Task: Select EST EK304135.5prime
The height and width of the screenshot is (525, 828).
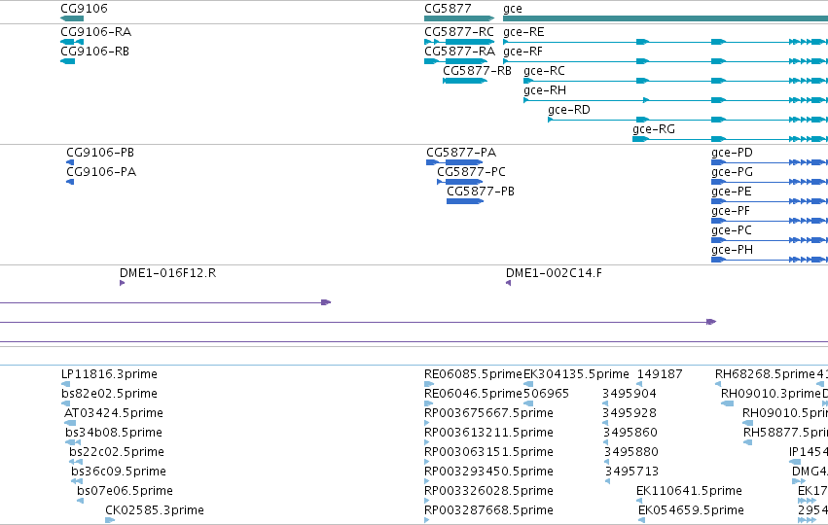Action: pos(576,374)
